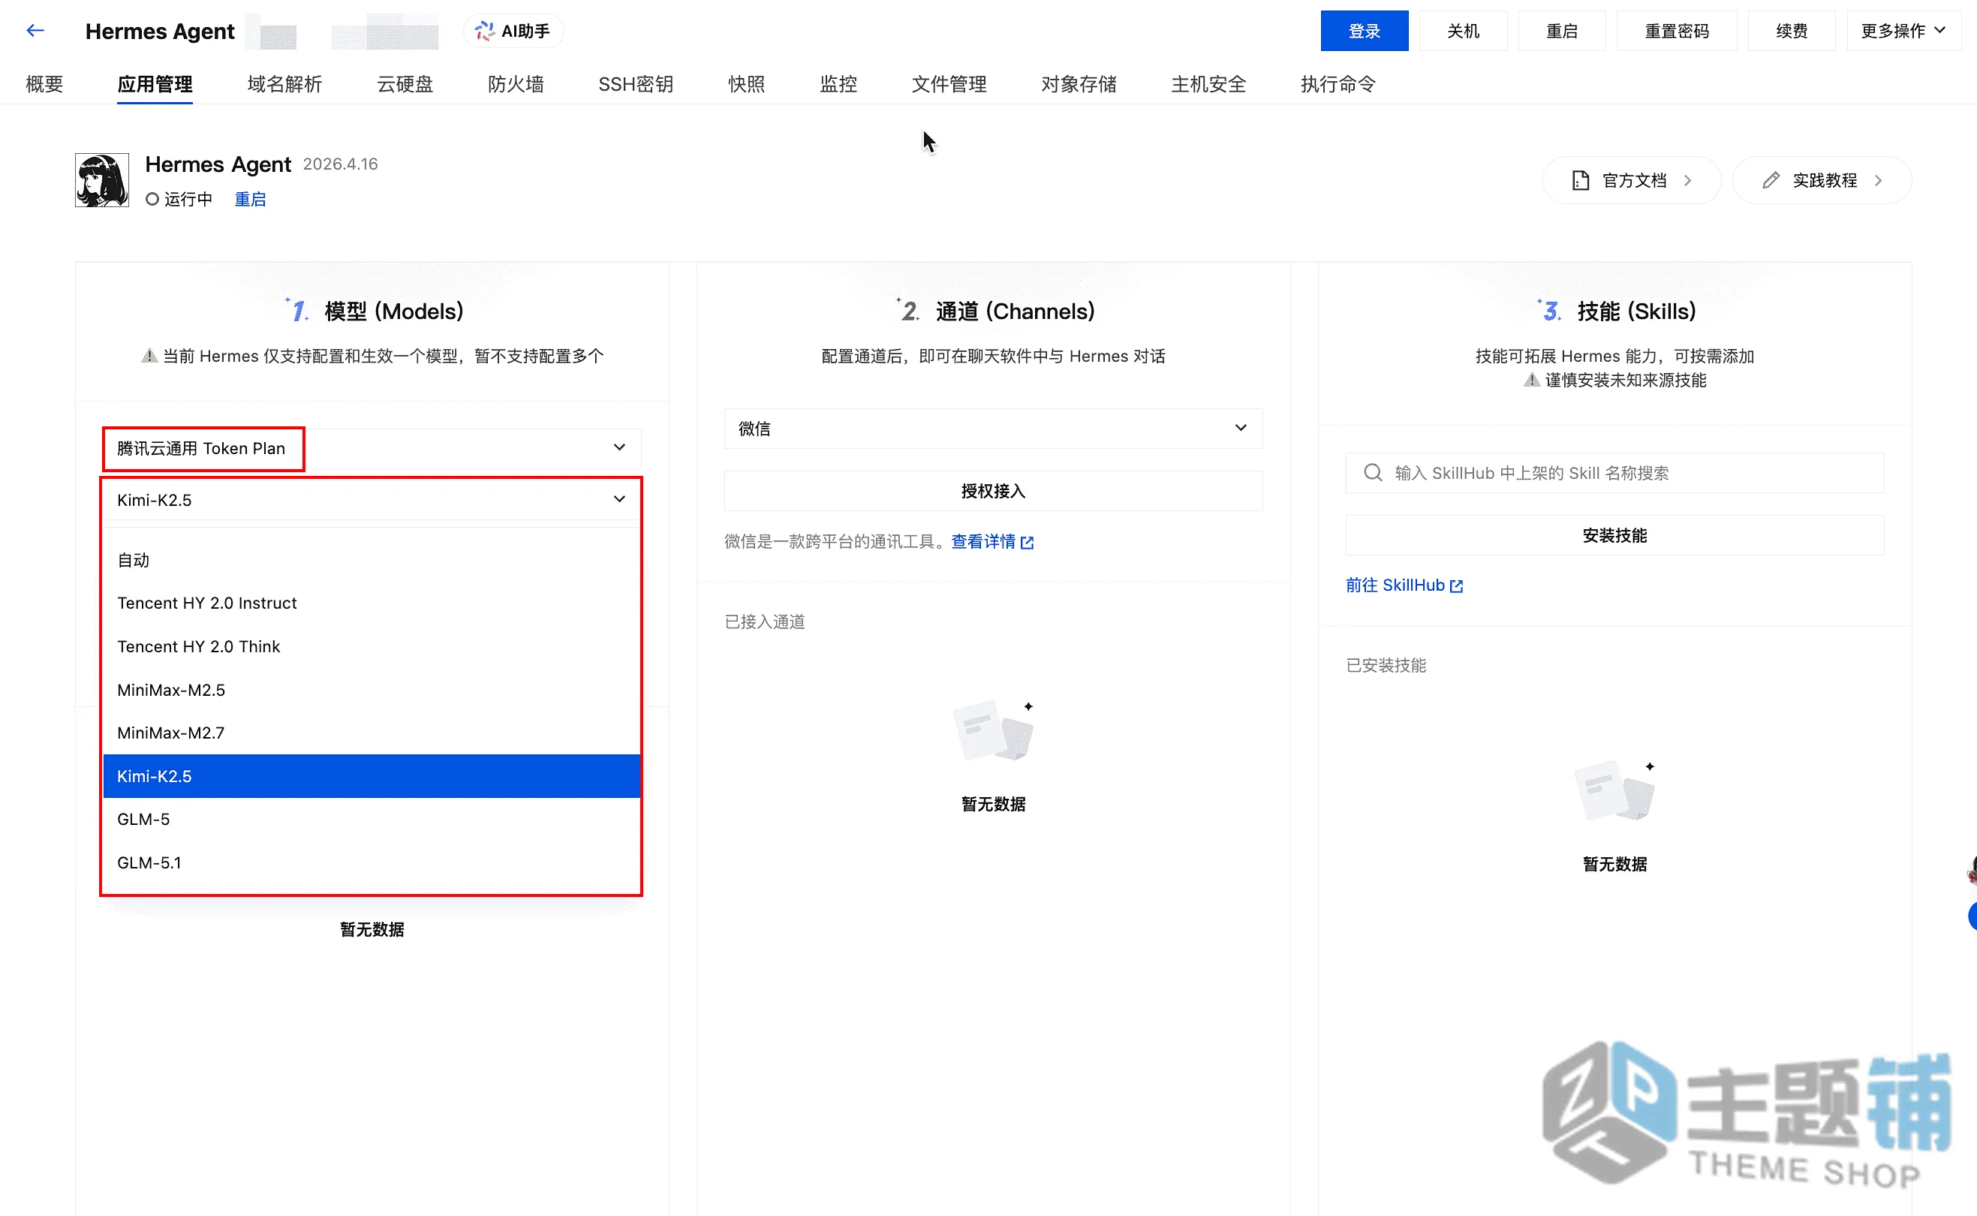Open the 监控 tab
The width and height of the screenshot is (1977, 1216).
838,83
